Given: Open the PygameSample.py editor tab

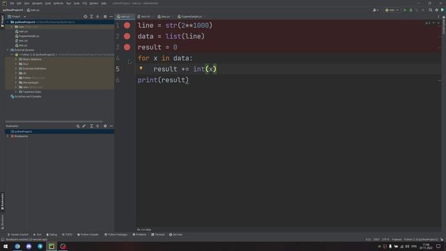Looking at the screenshot, I should (x=191, y=17).
